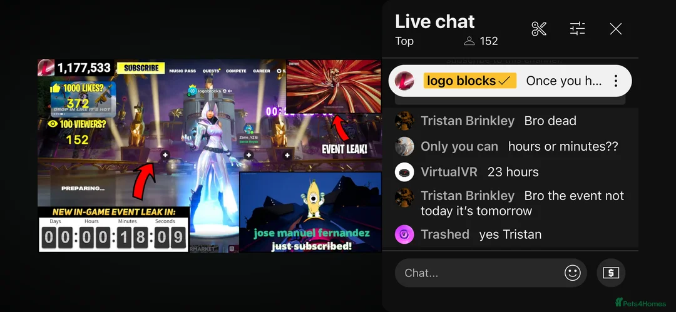Image resolution: width=676 pixels, height=312 pixels.
Task: Click VirtualVR's avatar in chat
Action: click(404, 172)
